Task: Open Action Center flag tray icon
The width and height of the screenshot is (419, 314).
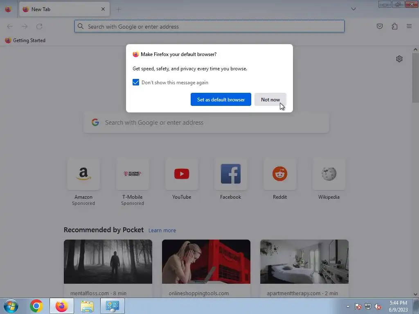Action: coord(358,306)
